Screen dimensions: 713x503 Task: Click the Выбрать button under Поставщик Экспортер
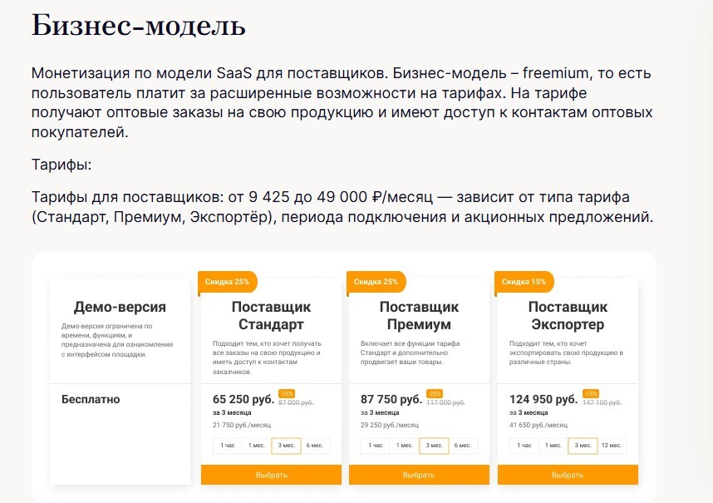pos(568,475)
